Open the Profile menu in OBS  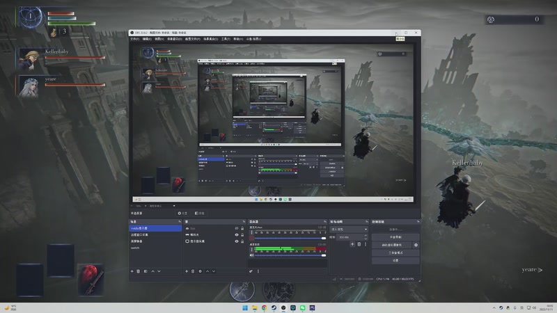193,39
